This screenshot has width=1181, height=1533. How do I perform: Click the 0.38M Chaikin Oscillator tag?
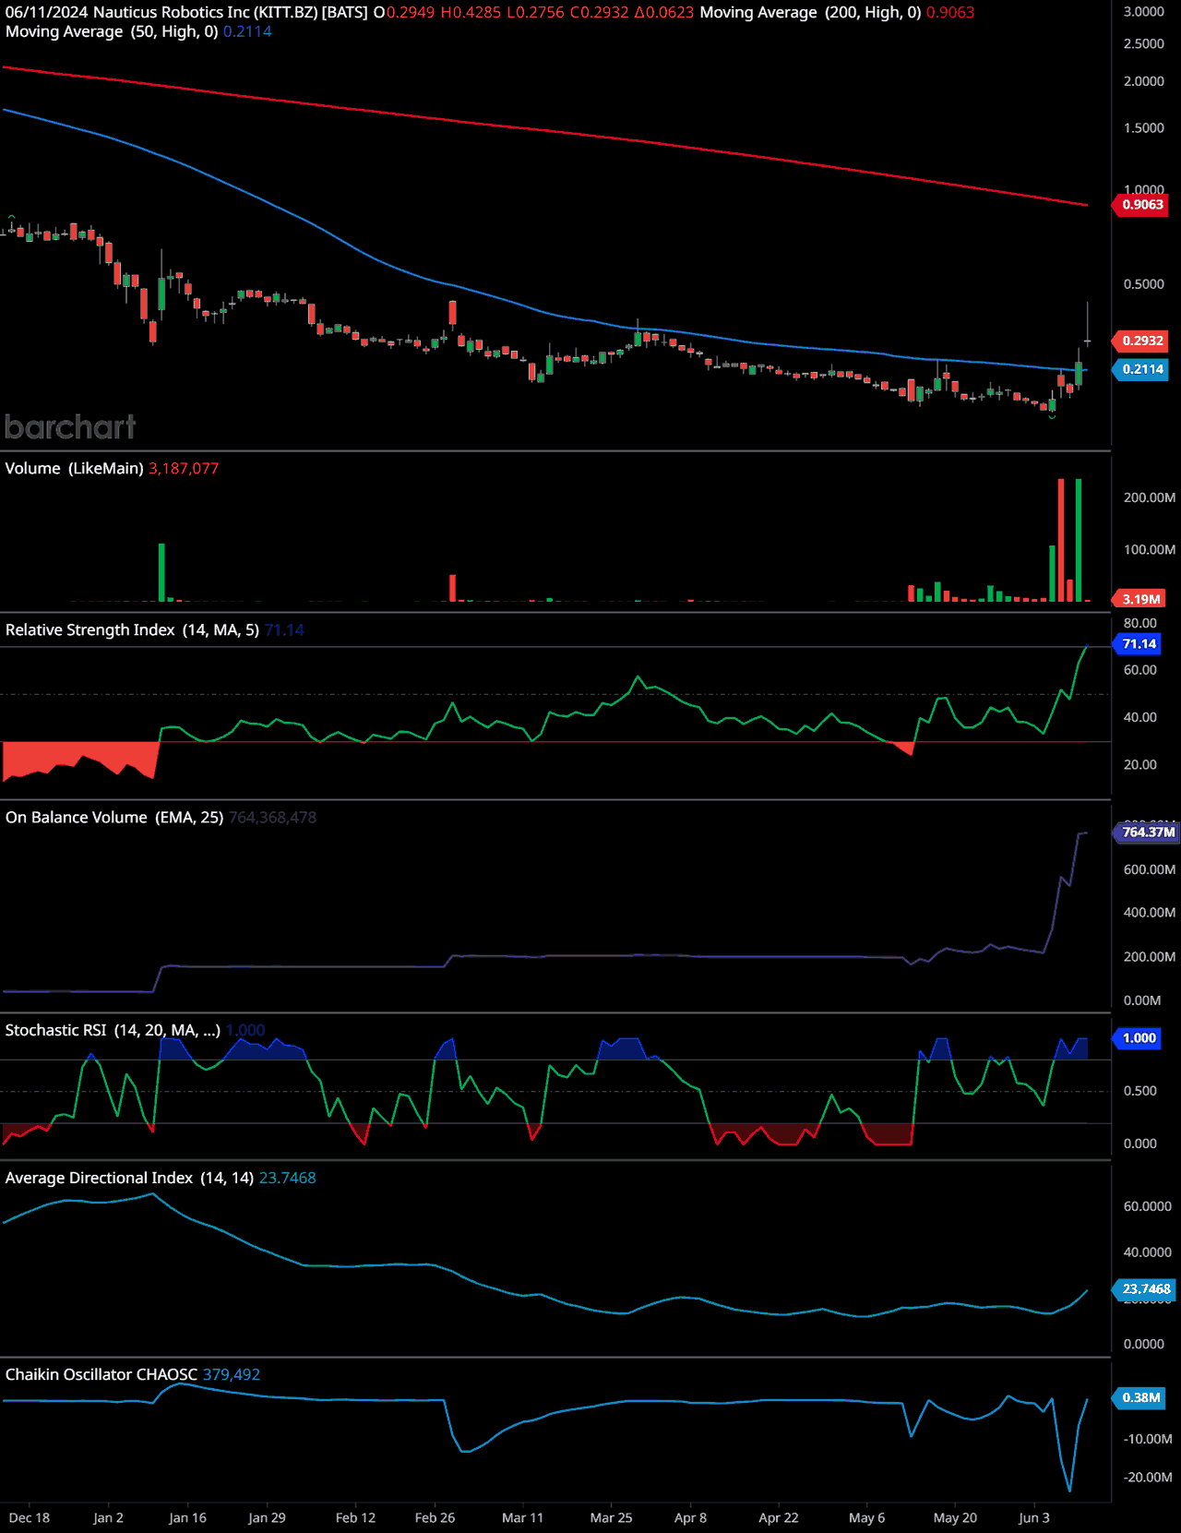pos(1140,1397)
